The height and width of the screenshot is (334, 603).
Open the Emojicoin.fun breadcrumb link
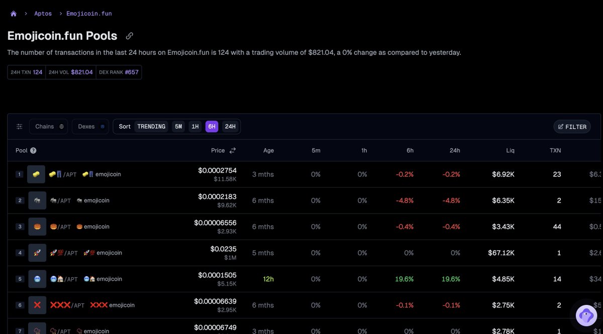[x=89, y=14]
